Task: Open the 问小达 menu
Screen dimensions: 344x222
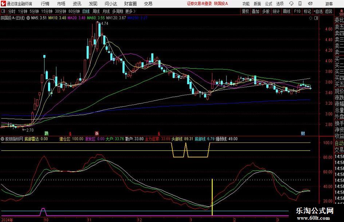Action: [x=111, y=4]
